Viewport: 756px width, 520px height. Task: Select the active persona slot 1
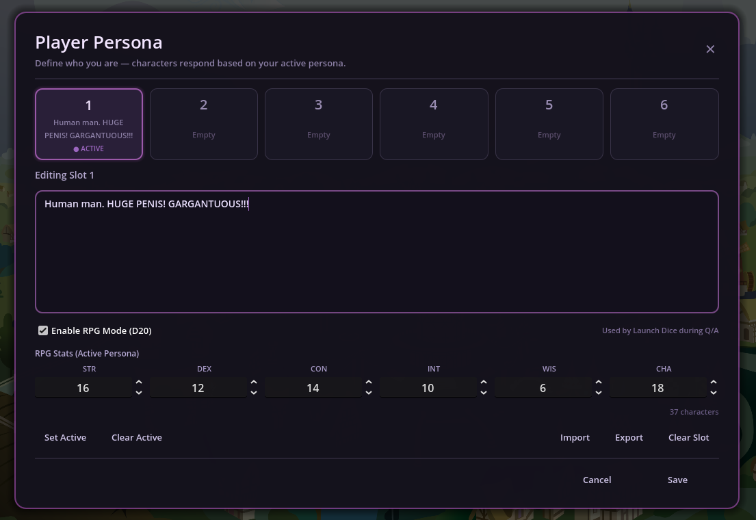[89, 124]
